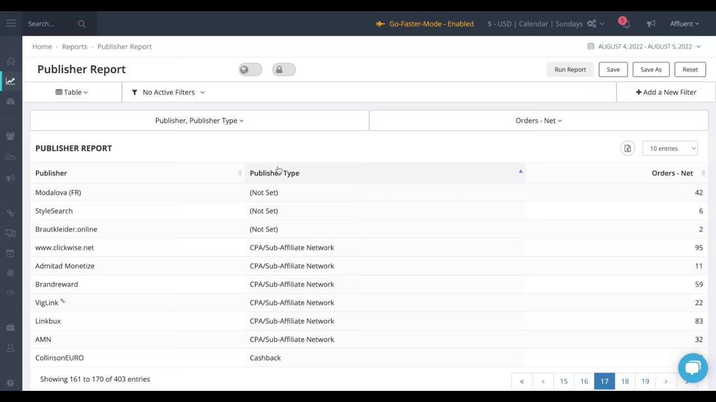716x402 pixels.
Task: Open the Table view dropdown
Action: pyautogui.click(x=72, y=92)
